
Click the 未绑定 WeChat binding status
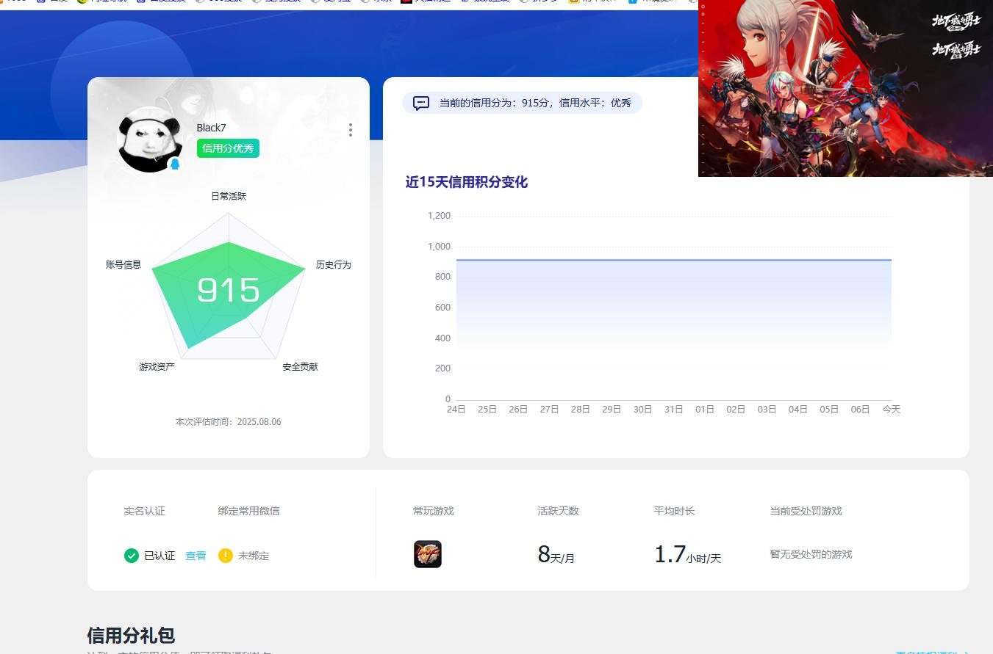(254, 556)
